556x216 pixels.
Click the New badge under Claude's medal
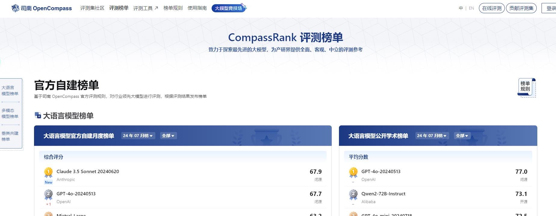point(48,182)
